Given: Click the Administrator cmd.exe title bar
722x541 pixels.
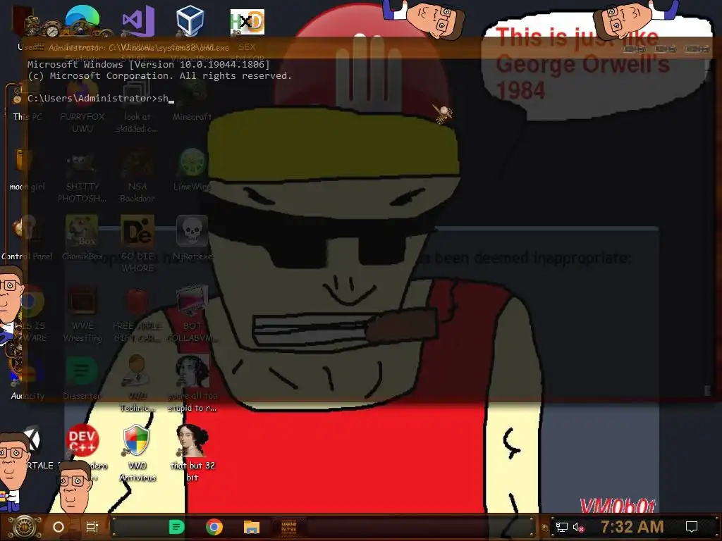Looking at the screenshot, I should [x=368, y=47].
